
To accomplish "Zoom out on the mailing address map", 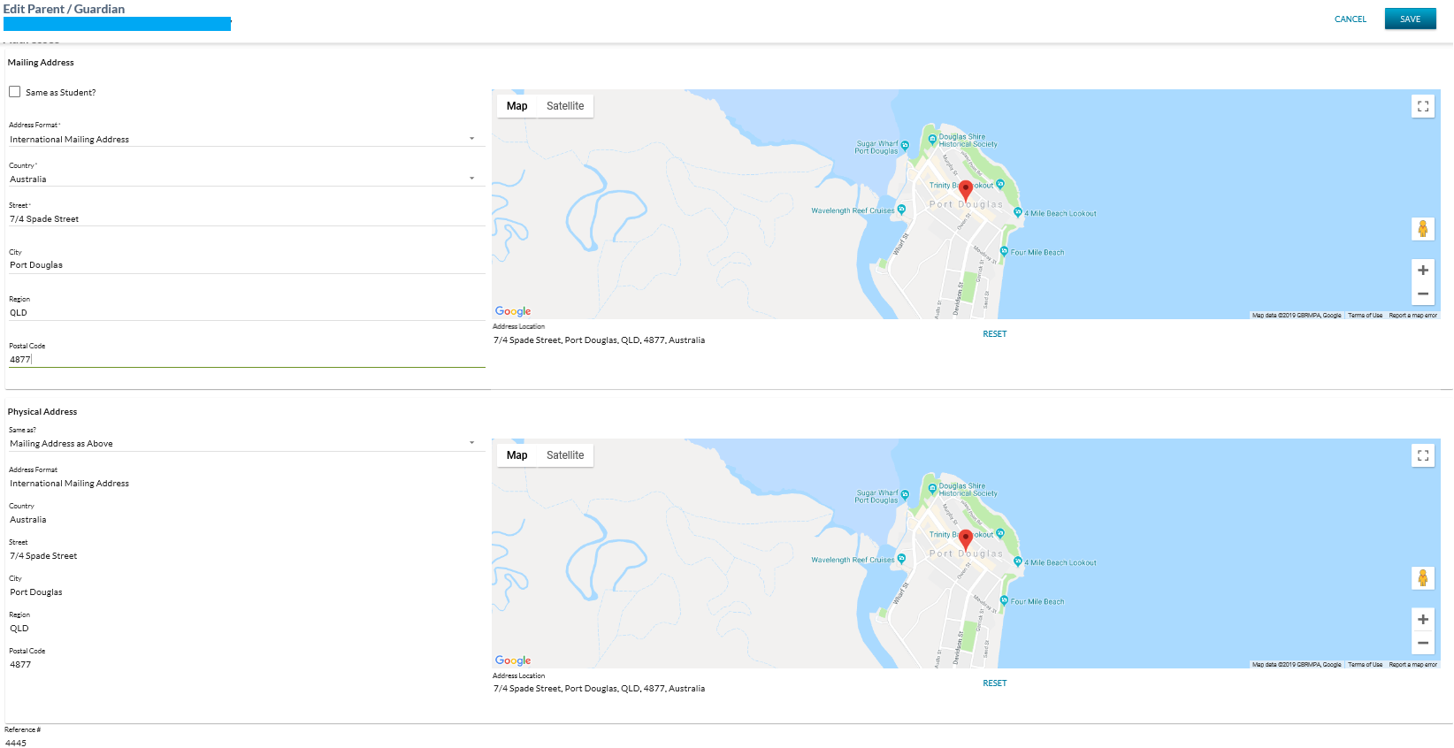I will (1422, 294).
